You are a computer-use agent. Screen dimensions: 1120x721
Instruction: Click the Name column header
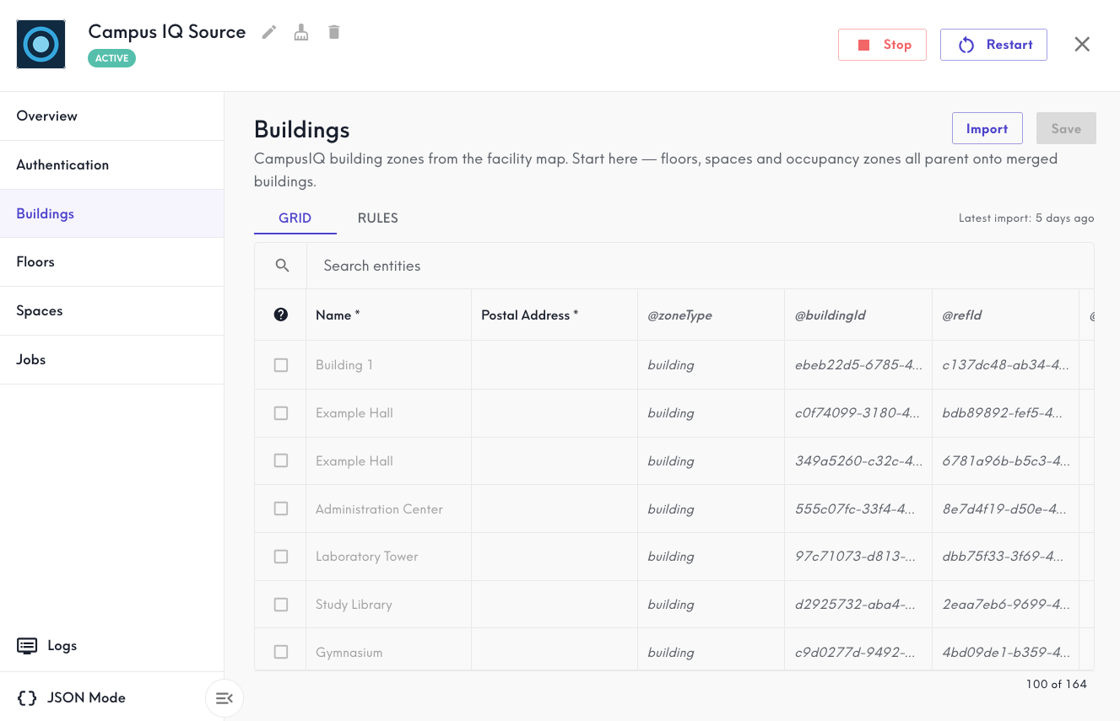click(x=388, y=315)
